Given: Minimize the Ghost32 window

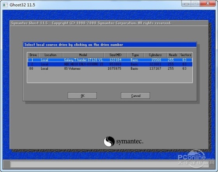Looking at the screenshot, I should tap(186, 4).
